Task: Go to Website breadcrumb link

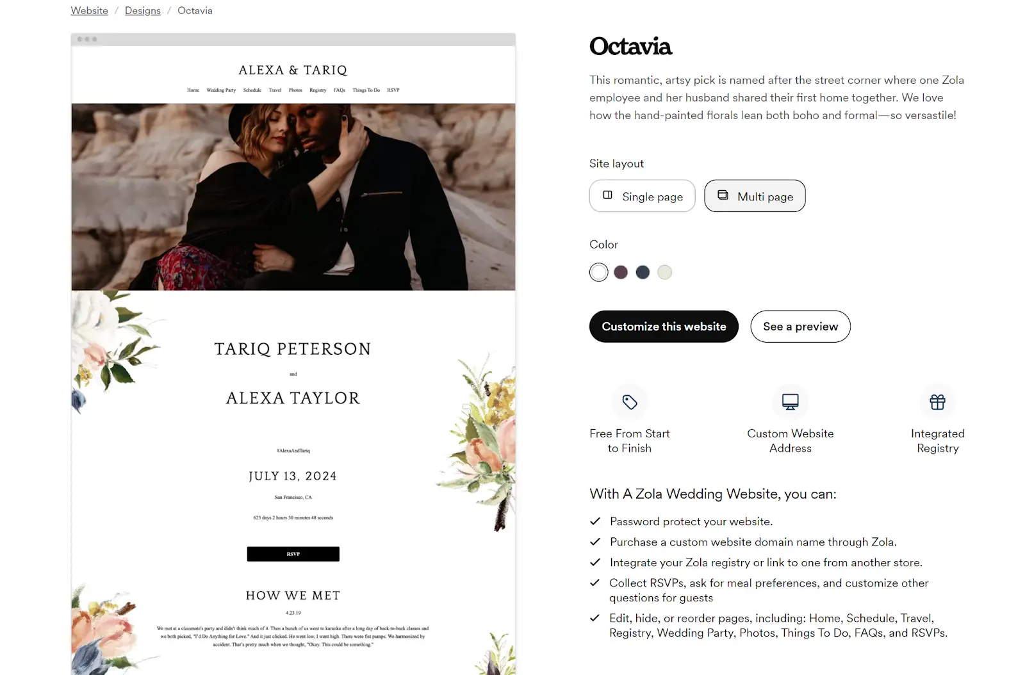Action: pyautogui.click(x=89, y=11)
